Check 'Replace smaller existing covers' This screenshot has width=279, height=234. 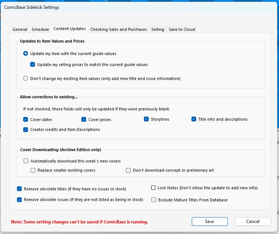point(33,170)
